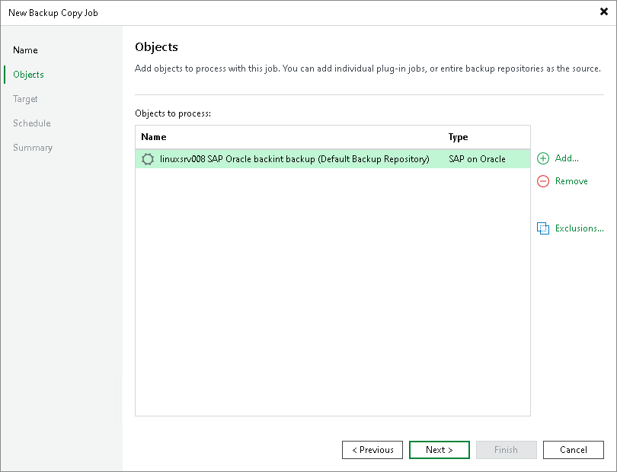Click the gear icon beside linuxsrv008 backup entry
Viewport: 617px width, 472px height.
click(x=147, y=158)
